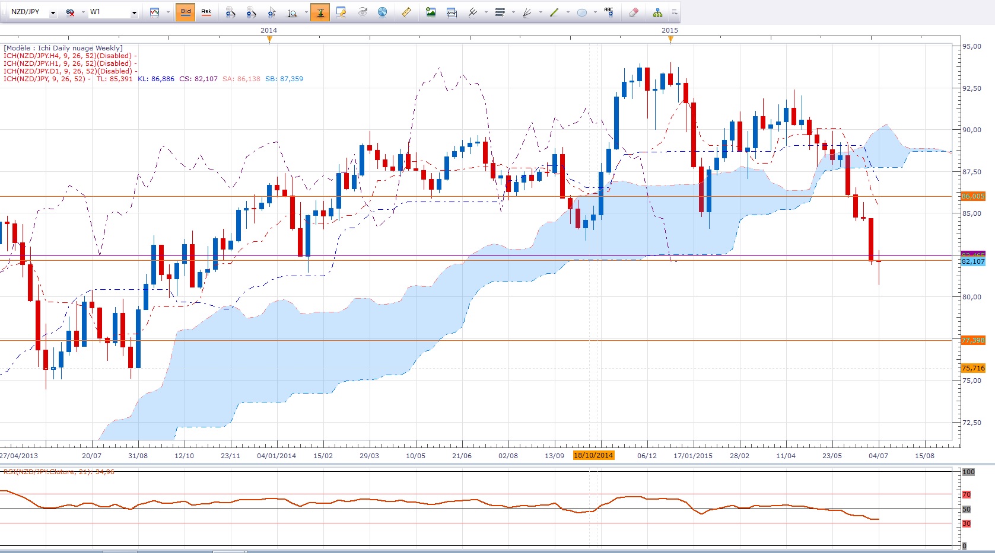
Task: Click the vertical scale zoom icon
Action: pos(293,12)
